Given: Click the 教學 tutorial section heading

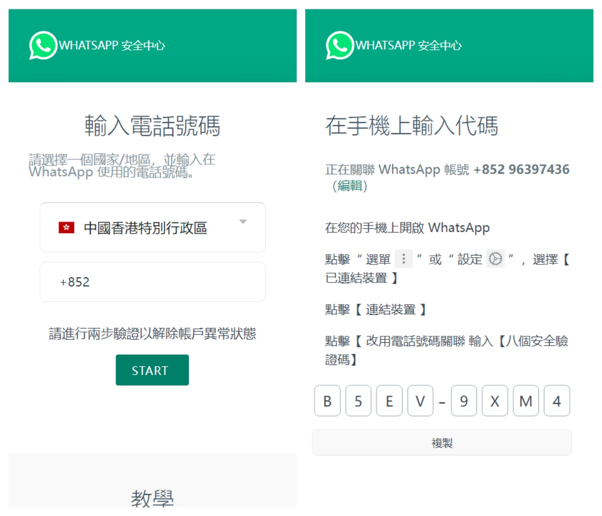Looking at the screenshot, I should [x=152, y=498].
